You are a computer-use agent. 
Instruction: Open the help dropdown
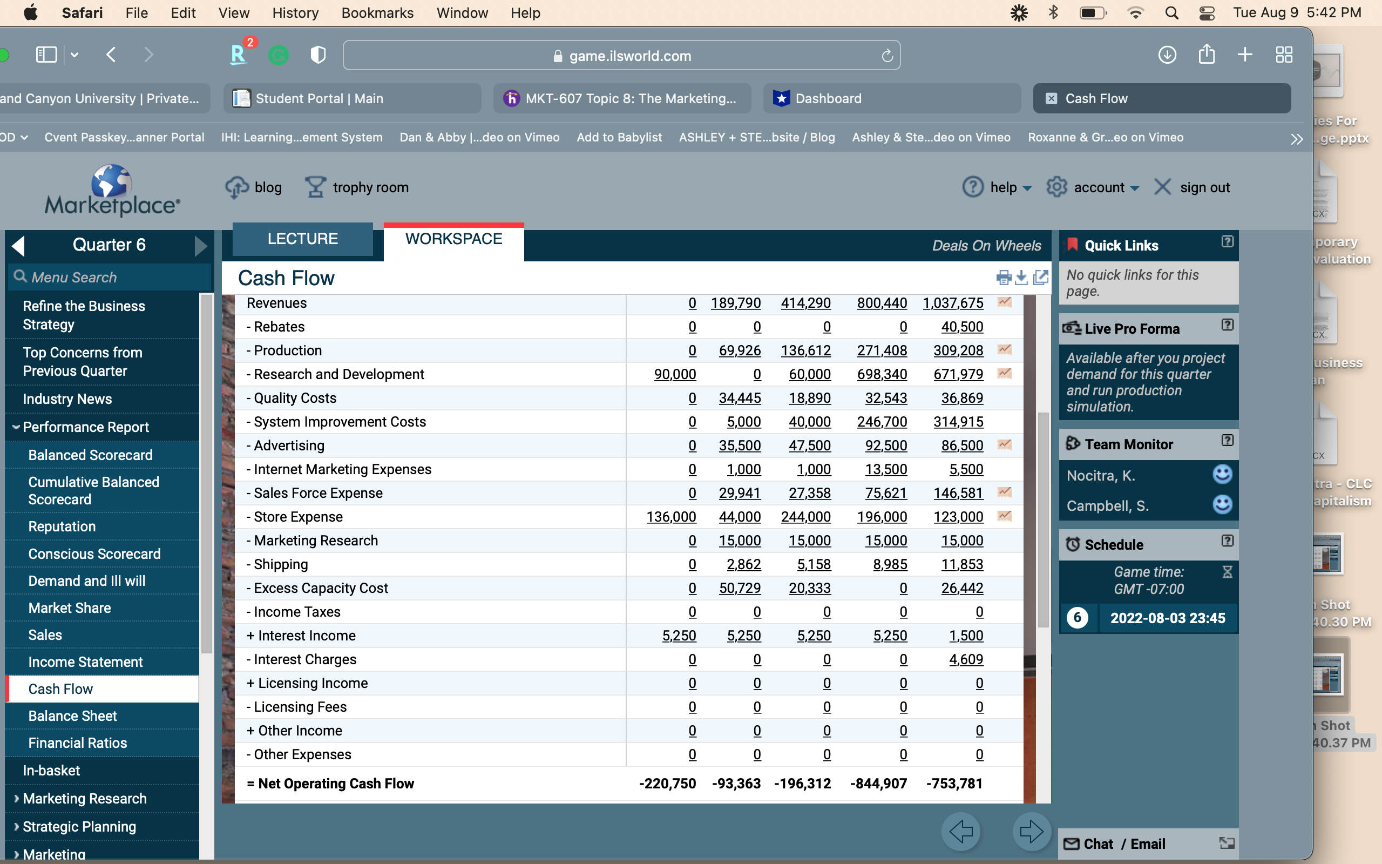pyautogui.click(x=998, y=187)
